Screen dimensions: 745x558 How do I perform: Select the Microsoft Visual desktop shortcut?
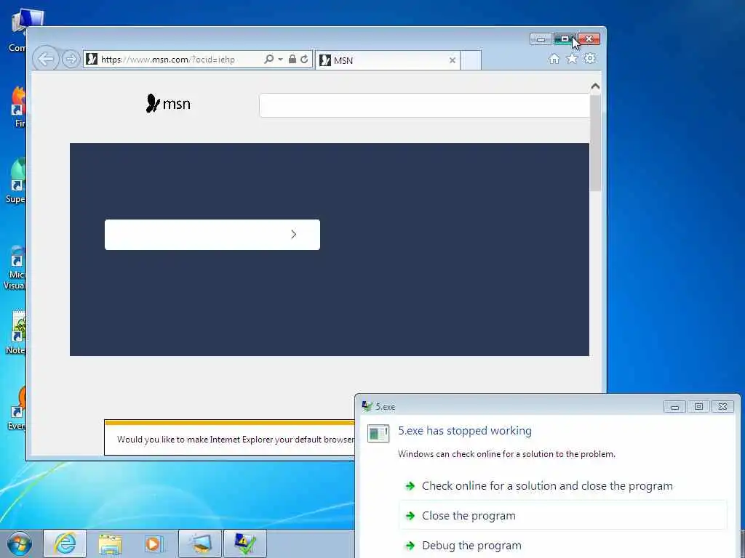click(15, 268)
